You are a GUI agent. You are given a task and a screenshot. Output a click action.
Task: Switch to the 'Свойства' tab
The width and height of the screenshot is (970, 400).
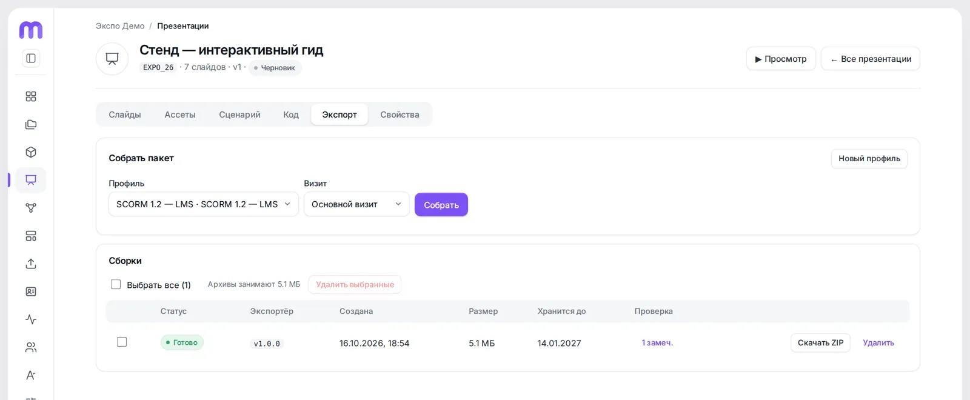pos(400,115)
